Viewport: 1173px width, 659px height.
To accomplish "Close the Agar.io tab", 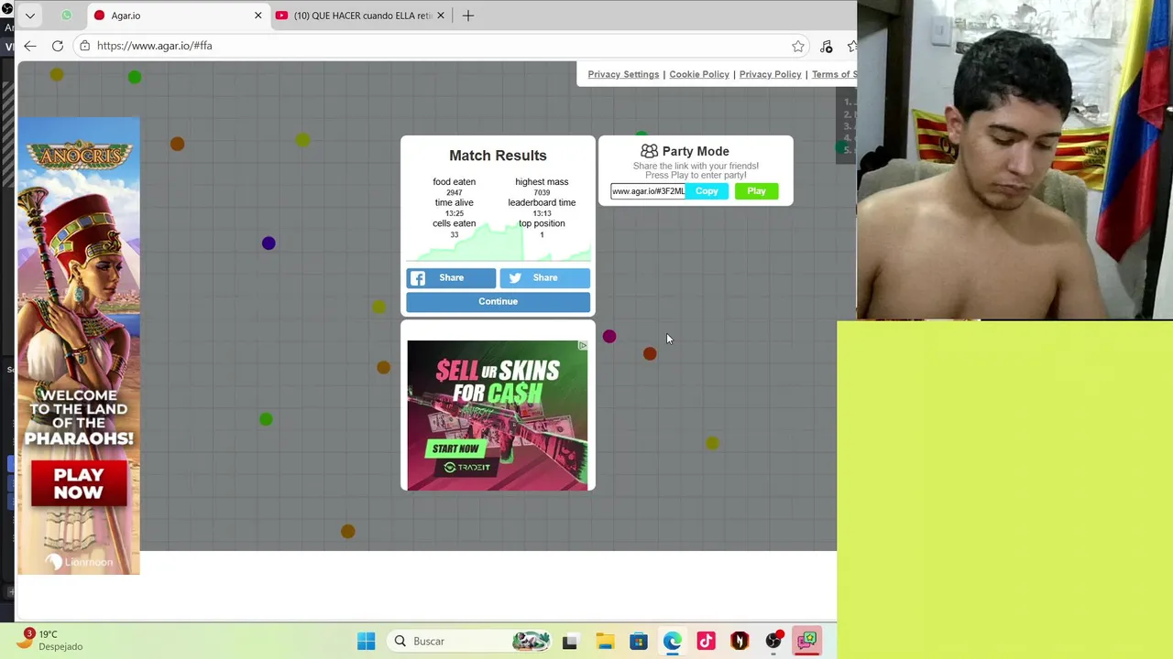I will click(258, 16).
